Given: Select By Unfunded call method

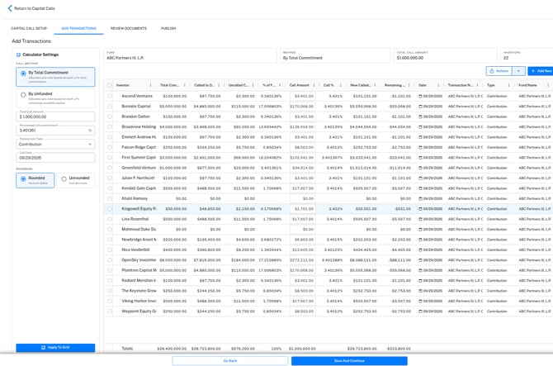Looking at the screenshot, I should pos(55,97).
